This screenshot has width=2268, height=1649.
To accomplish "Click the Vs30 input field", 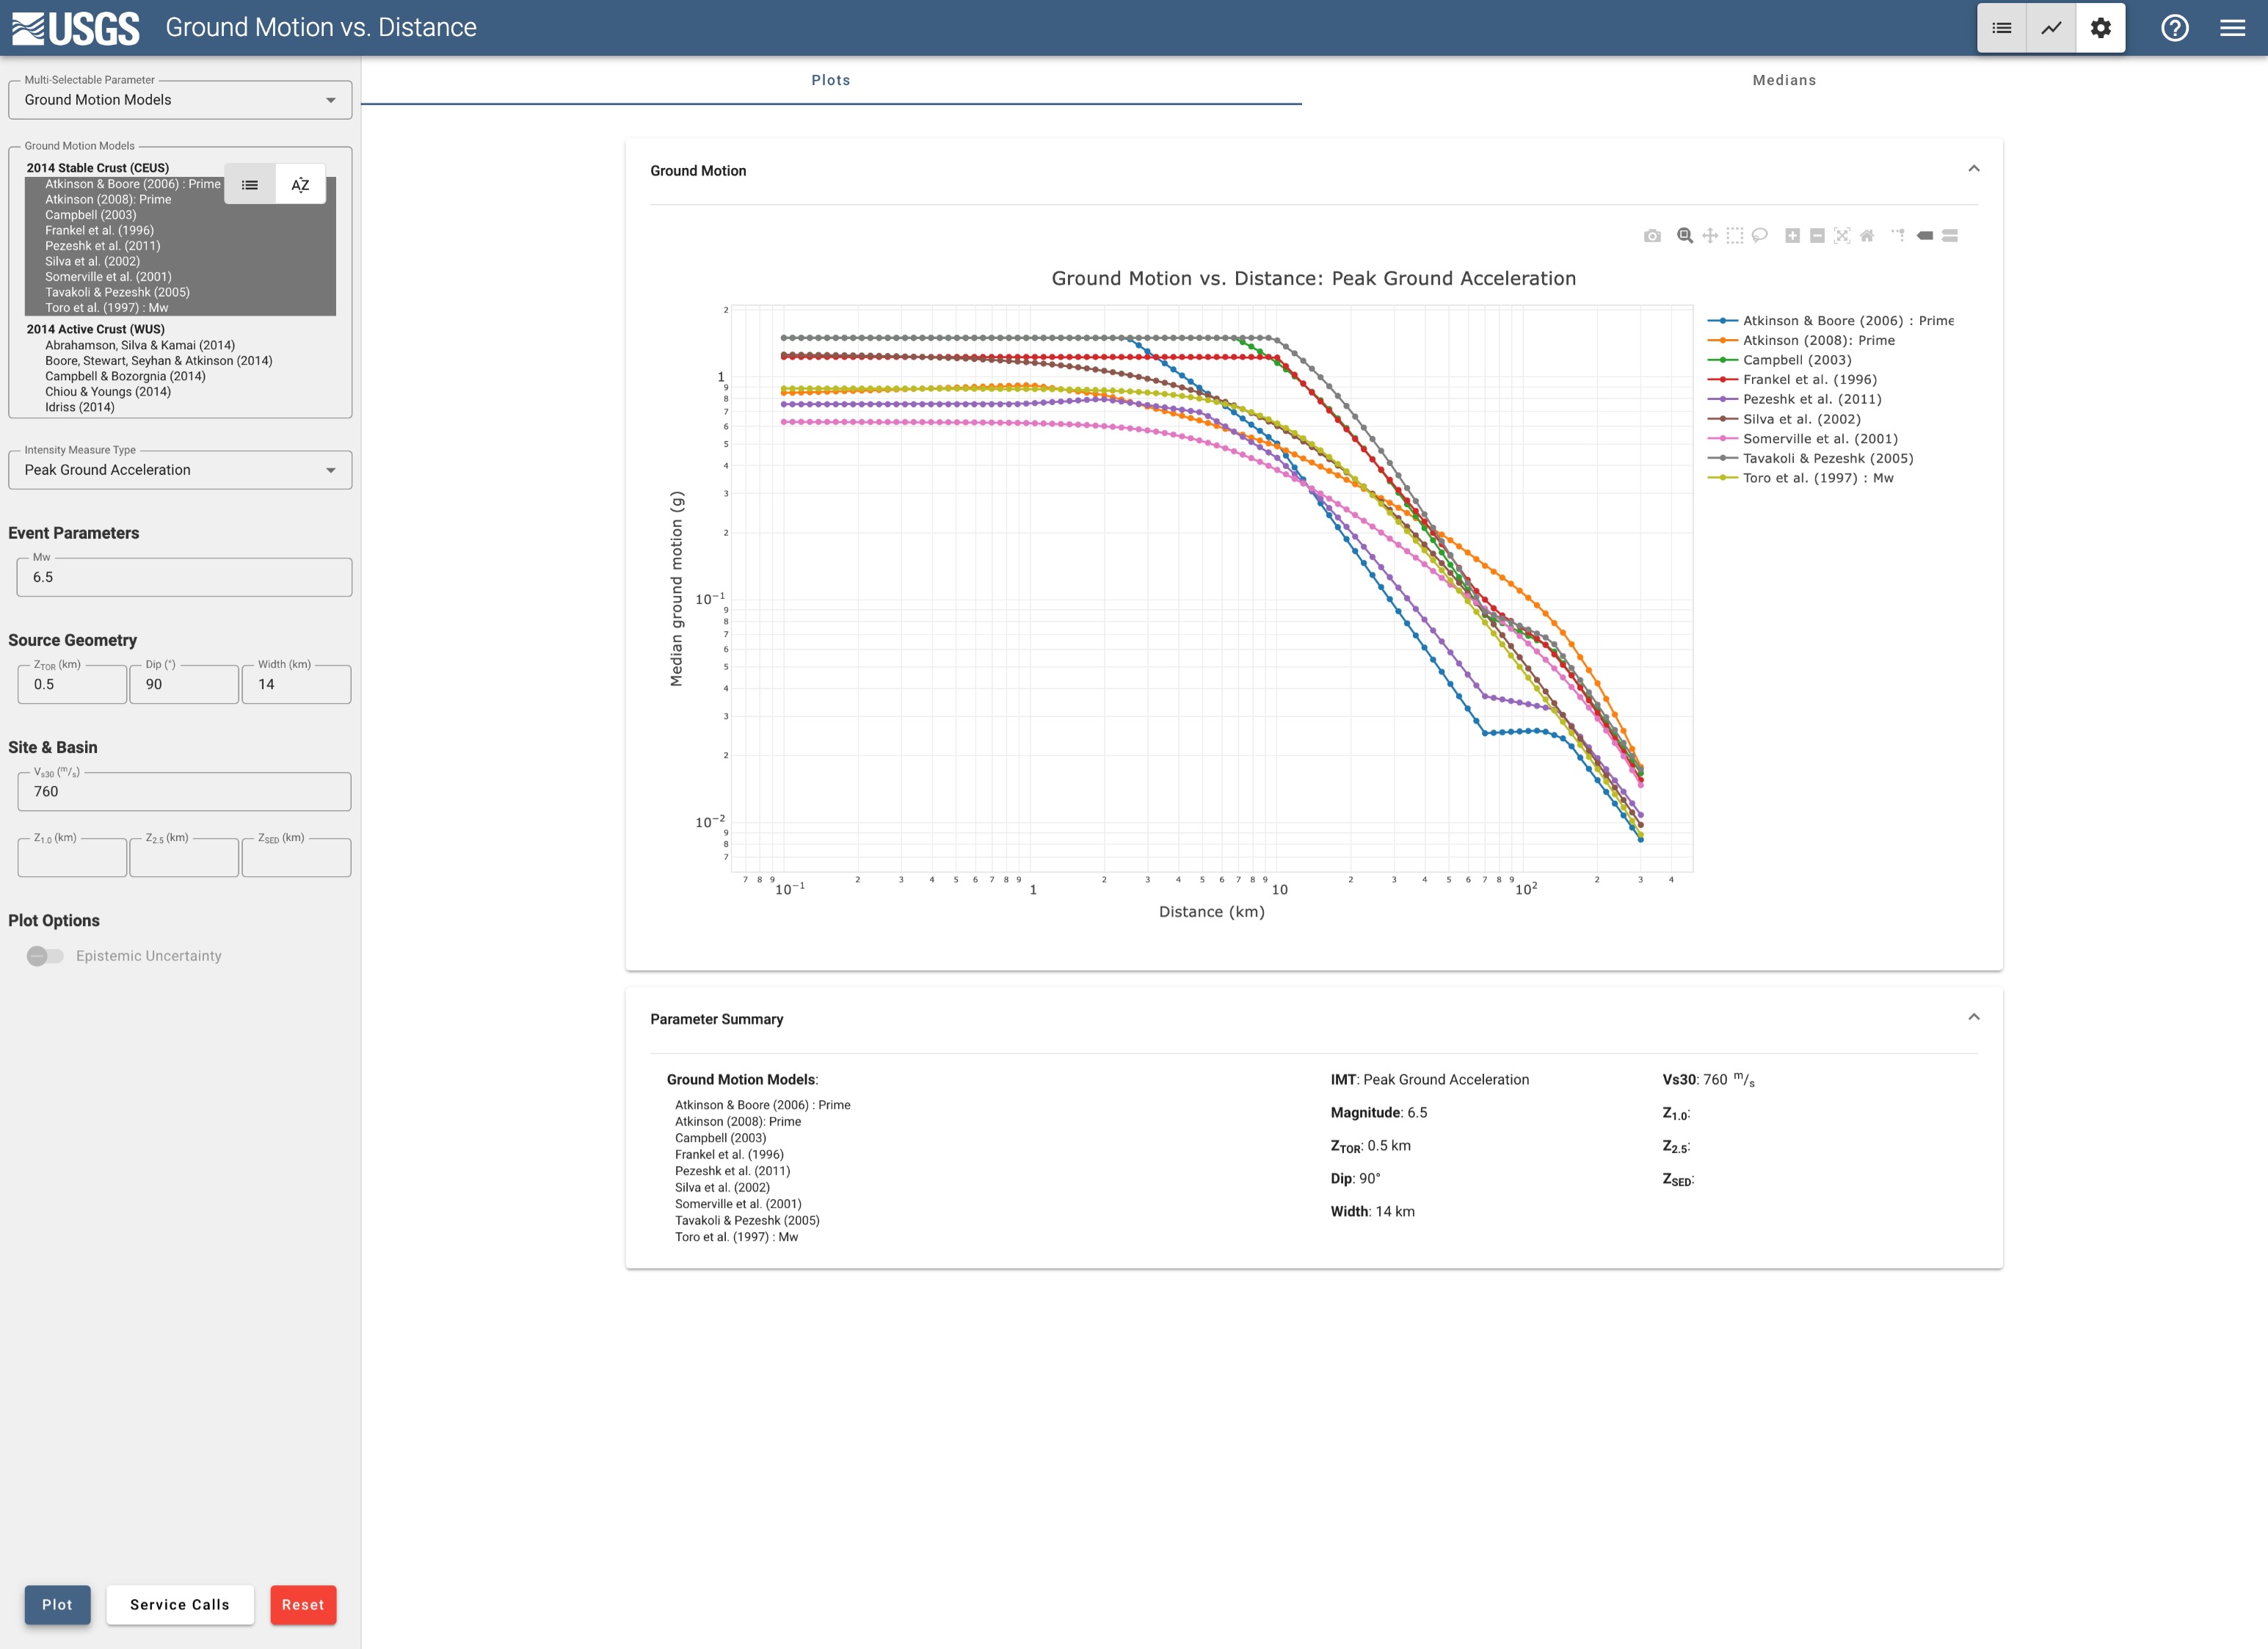I will (x=184, y=792).
